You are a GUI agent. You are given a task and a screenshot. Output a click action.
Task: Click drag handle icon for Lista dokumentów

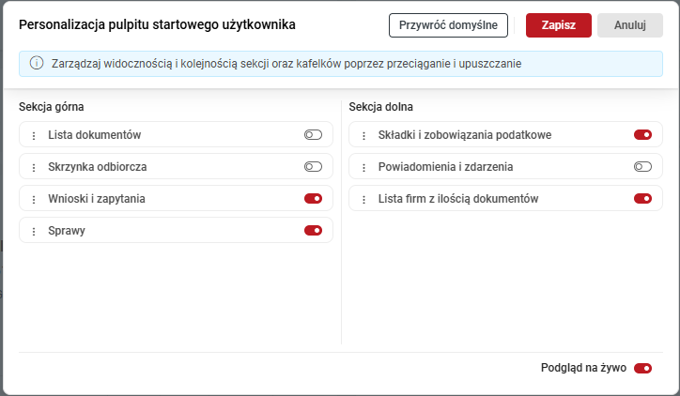point(34,136)
